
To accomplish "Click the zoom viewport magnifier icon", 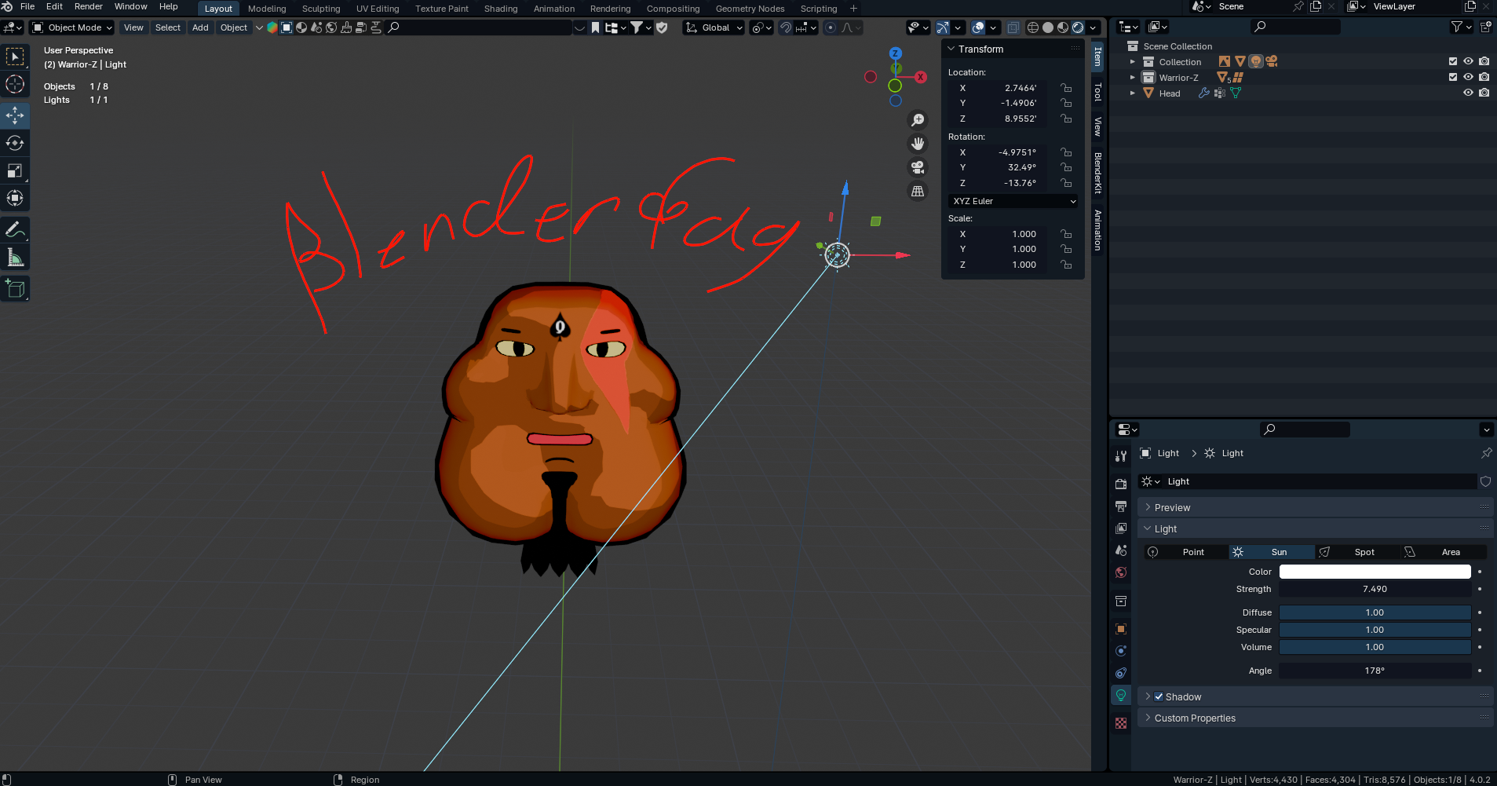I will (917, 120).
